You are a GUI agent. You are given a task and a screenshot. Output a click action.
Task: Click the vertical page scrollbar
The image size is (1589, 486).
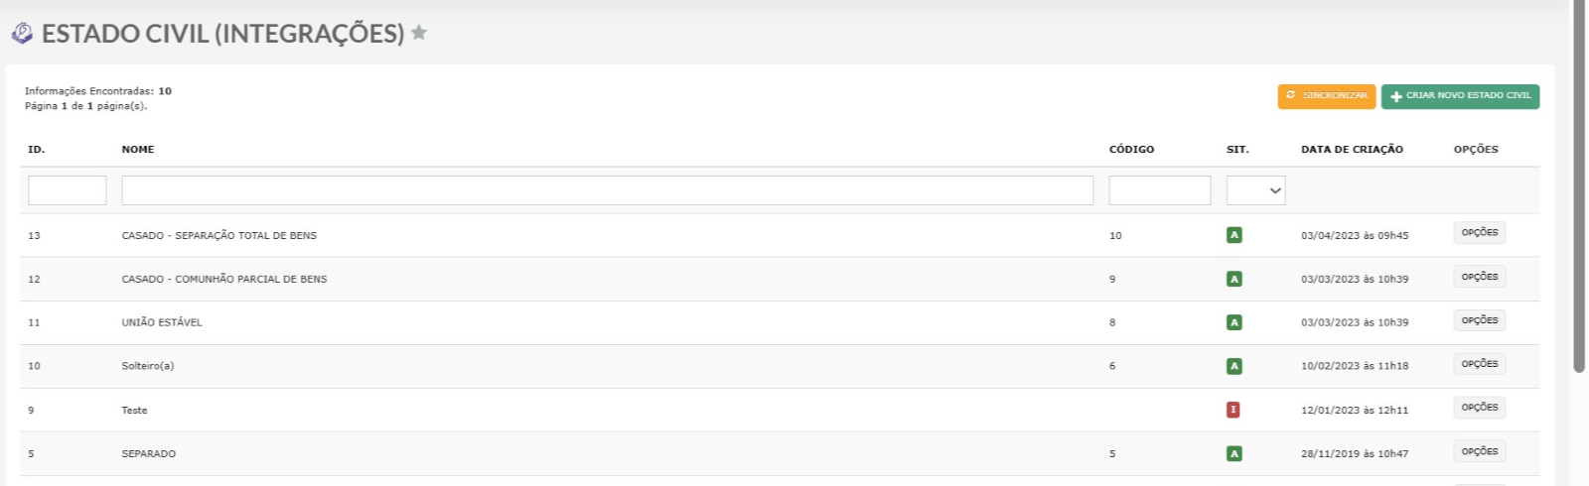[1579, 186]
